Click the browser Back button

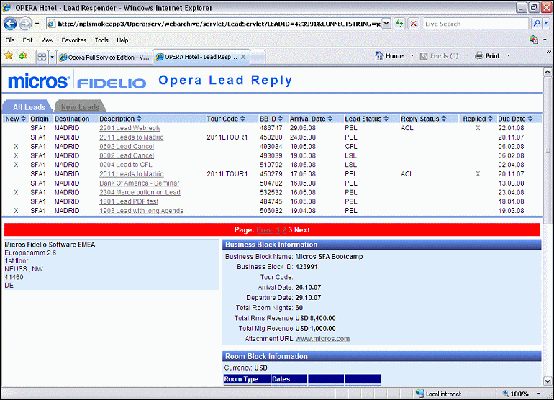[12, 23]
